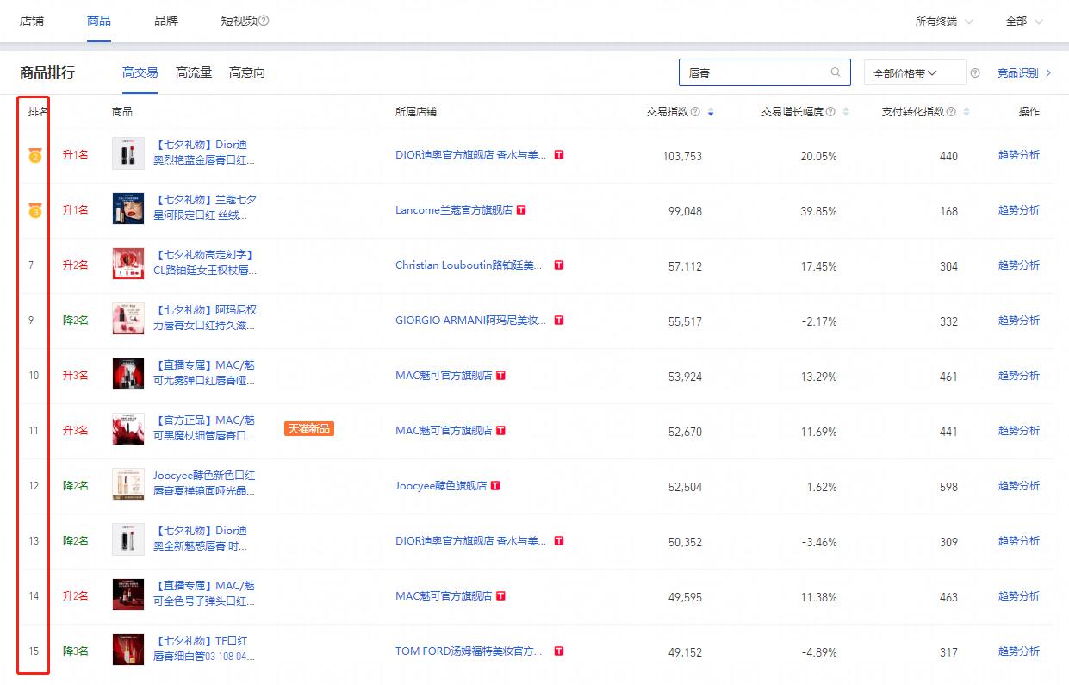Open help icon beside 短视频 tab

coord(264,21)
